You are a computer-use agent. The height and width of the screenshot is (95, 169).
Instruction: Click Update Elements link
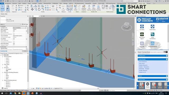pyautogui.click(x=143, y=65)
